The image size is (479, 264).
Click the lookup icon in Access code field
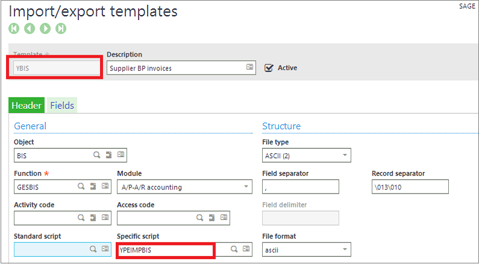coord(199,218)
